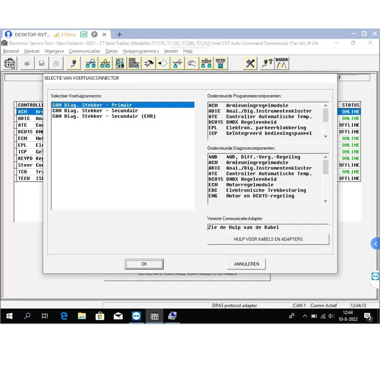Click the single controller download icon

tap(220, 64)
